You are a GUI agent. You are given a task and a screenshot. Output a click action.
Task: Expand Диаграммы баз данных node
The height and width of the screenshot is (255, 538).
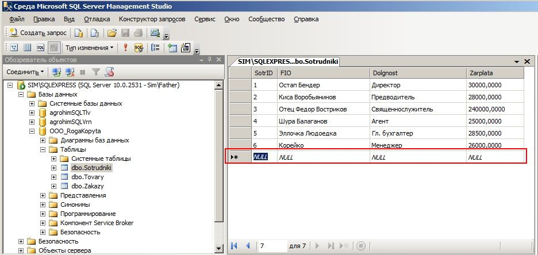(43, 140)
